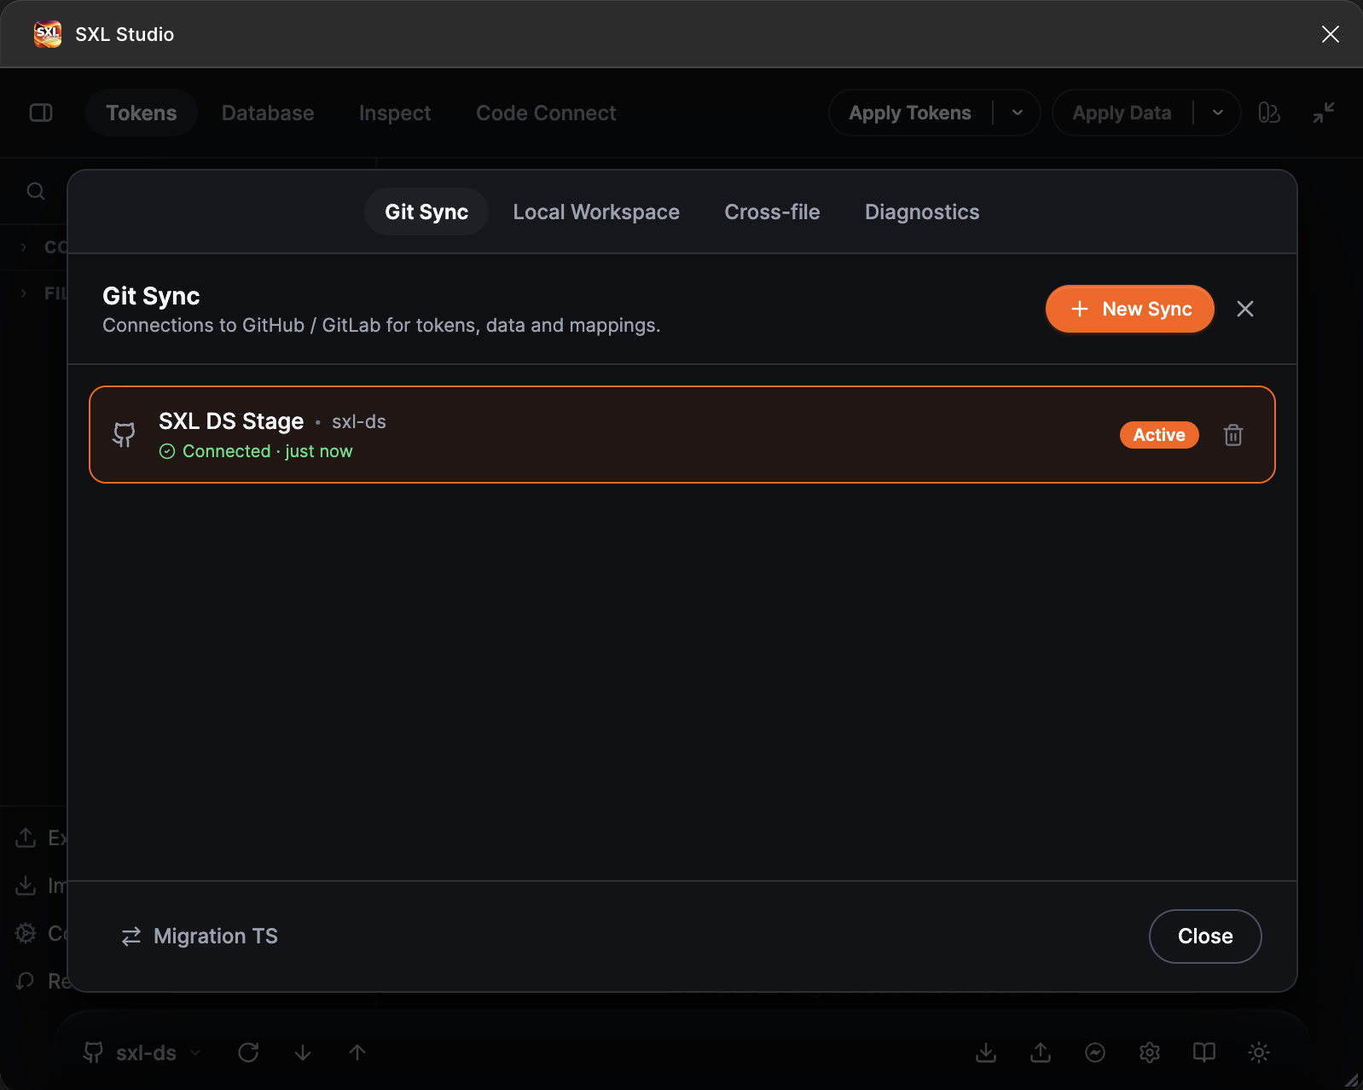Image resolution: width=1363 pixels, height=1090 pixels.
Task: Collapse the plugin window view
Action: [1324, 113]
